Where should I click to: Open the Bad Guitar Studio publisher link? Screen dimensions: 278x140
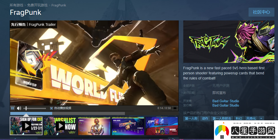[226, 105]
